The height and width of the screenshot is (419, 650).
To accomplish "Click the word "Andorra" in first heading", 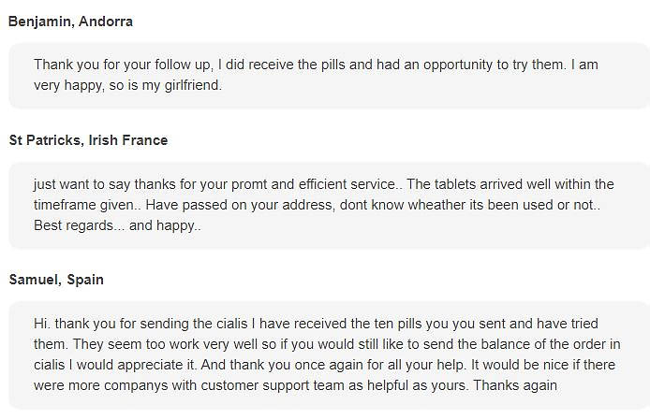I will (x=106, y=22).
